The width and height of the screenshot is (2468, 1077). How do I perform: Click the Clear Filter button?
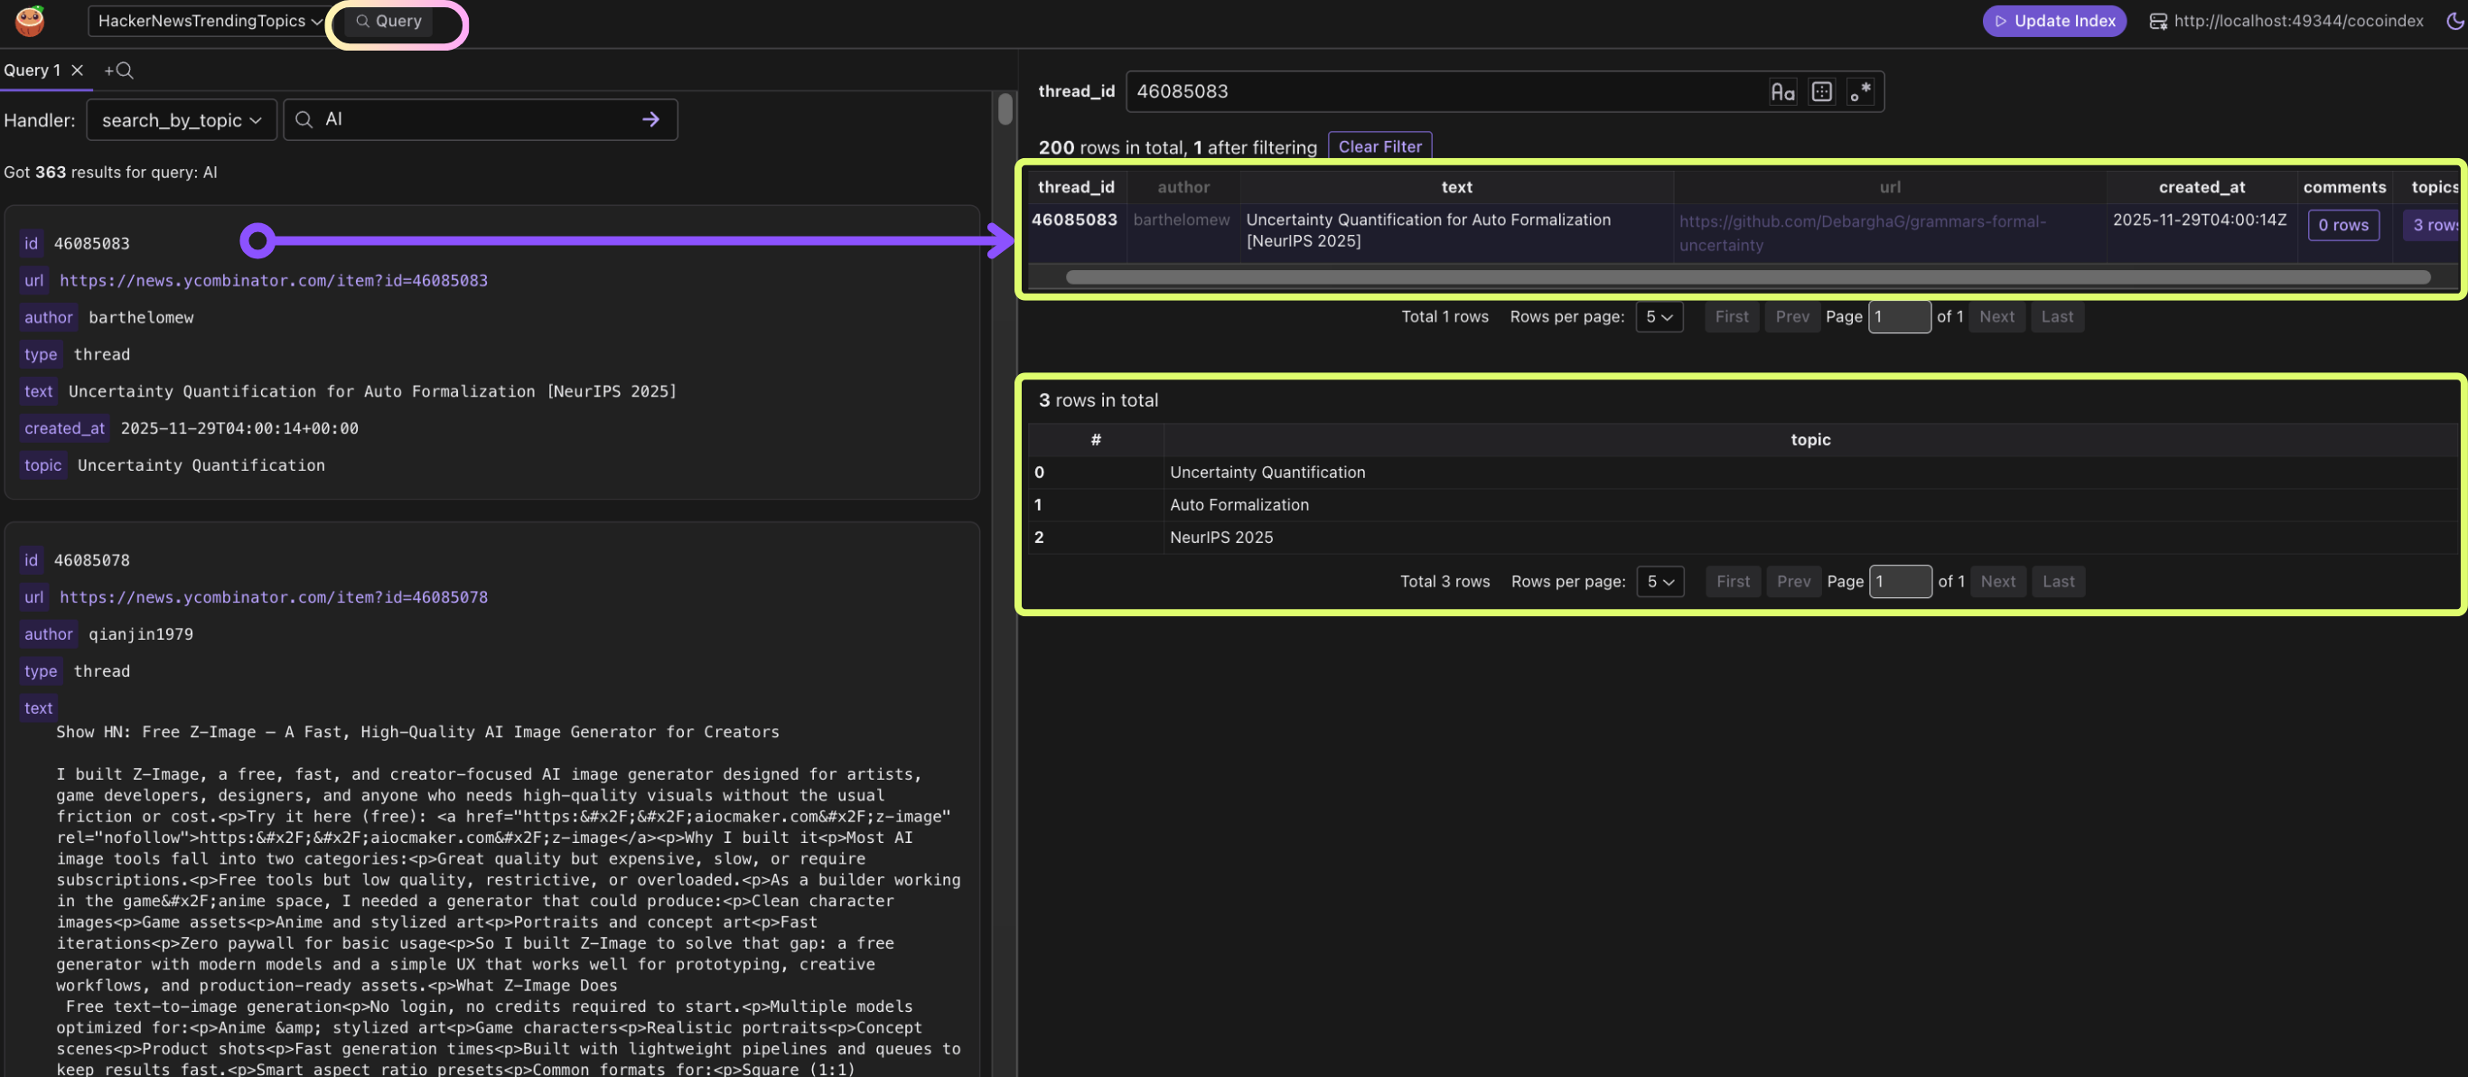click(x=1379, y=146)
